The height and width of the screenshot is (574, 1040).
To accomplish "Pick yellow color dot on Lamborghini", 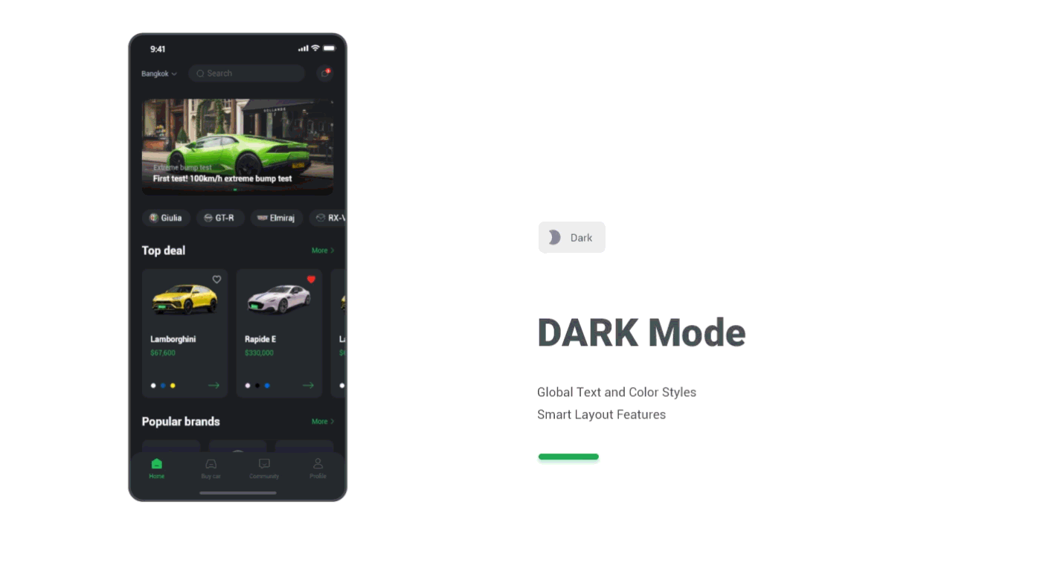I will pos(173,385).
